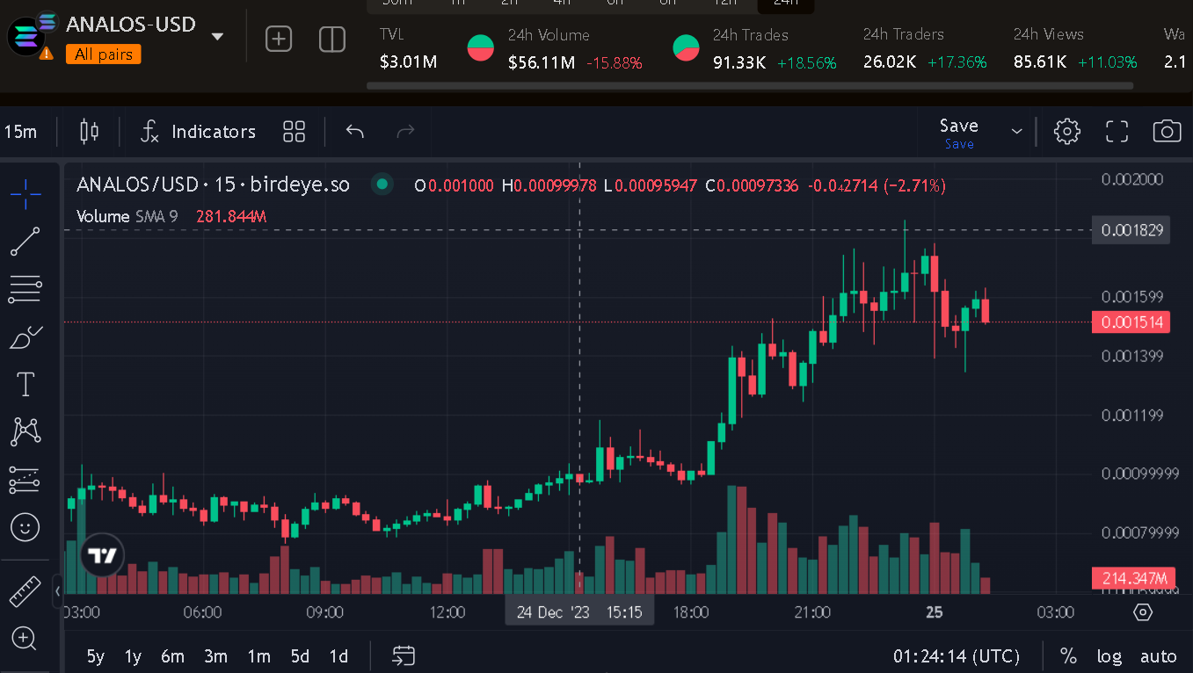Toggle percentage scale on price axis

coord(1068,656)
